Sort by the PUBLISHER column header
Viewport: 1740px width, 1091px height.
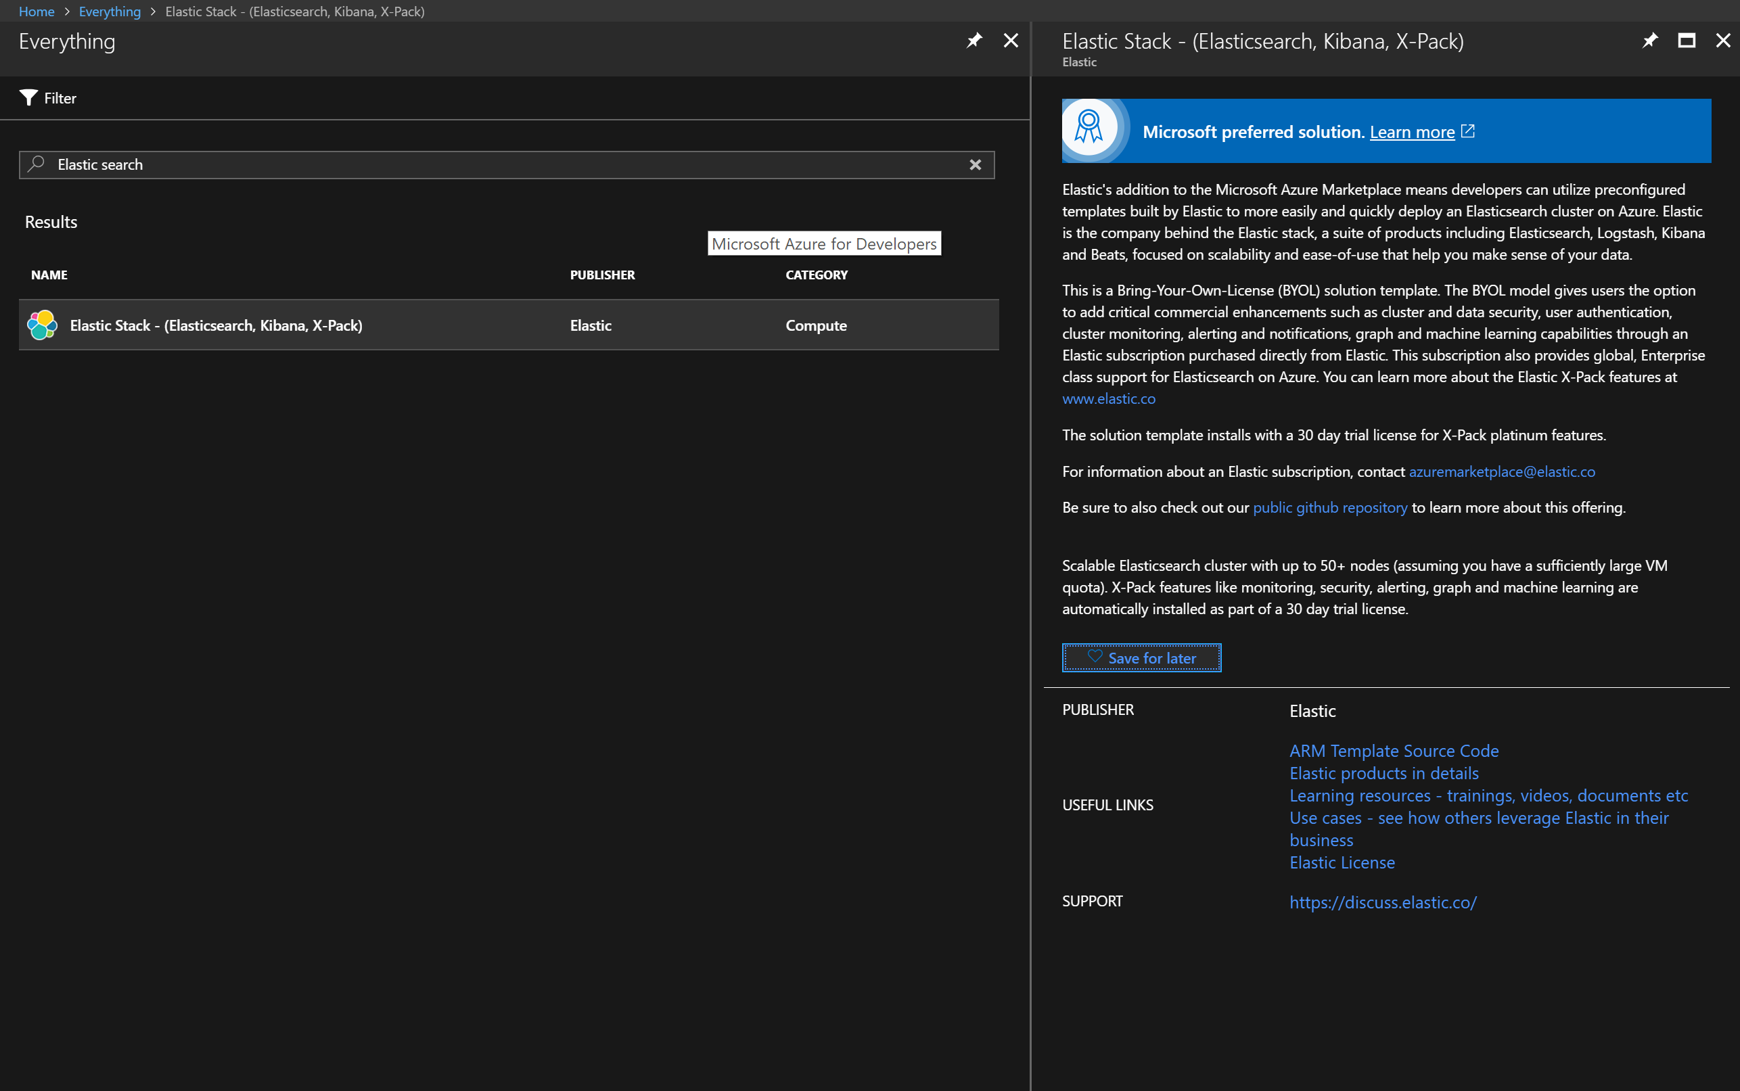(602, 275)
